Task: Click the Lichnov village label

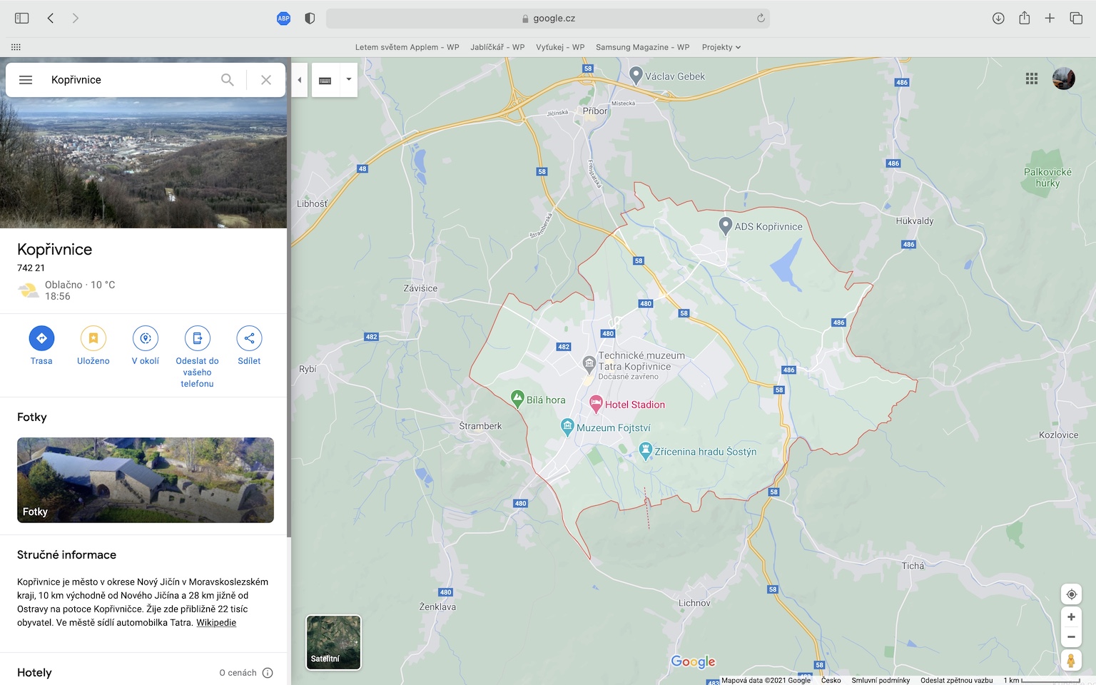Action: pyautogui.click(x=694, y=603)
